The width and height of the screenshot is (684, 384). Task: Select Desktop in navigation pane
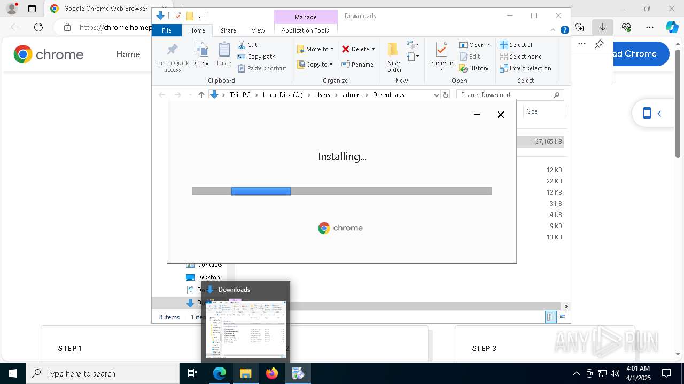click(203, 277)
